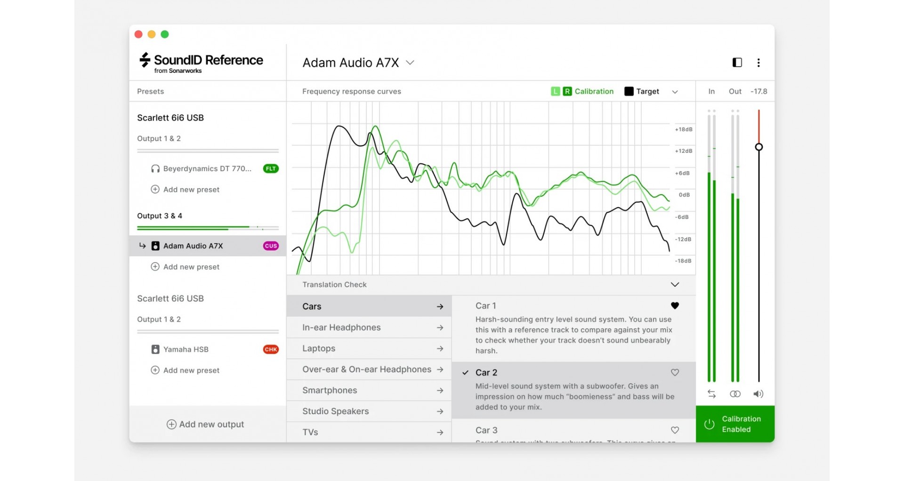Click the second Scarlett 6i6 USB device heading
The image size is (904, 481).
point(170,299)
